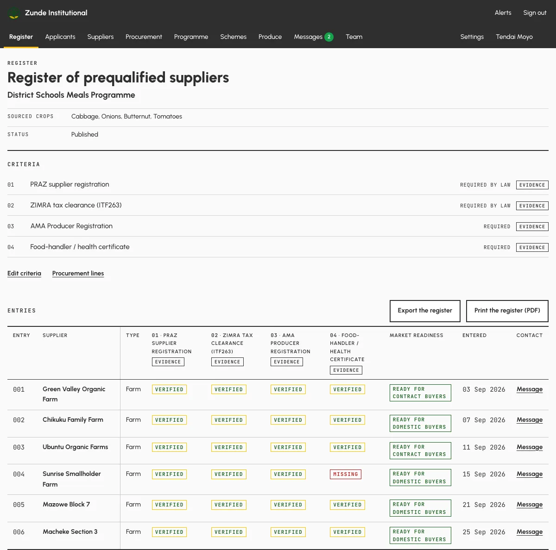Click Food-handler Verified badge for Mazowe Block 7
Image resolution: width=556 pixels, height=550 pixels.
[x=347, y=505]
